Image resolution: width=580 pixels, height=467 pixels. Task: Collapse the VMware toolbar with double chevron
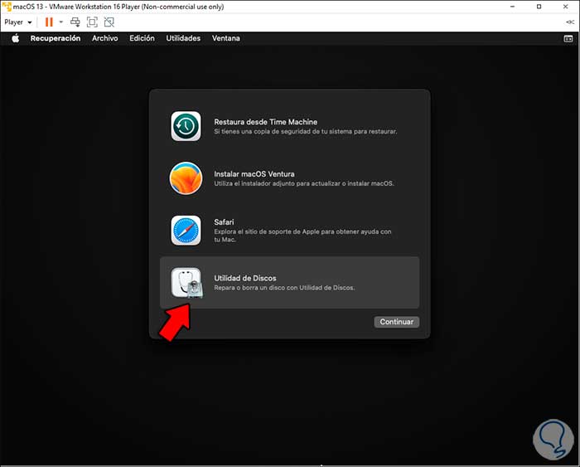(x=570, y=22)
